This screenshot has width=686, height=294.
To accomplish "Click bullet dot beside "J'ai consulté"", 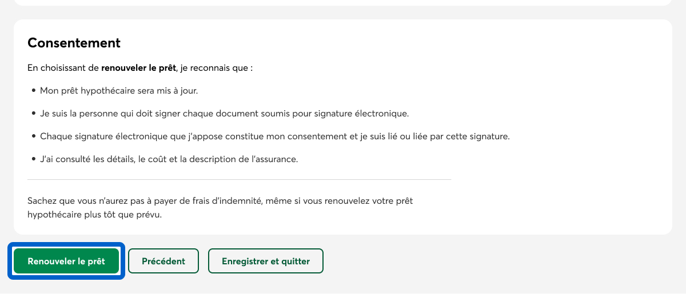I will 34,159.
